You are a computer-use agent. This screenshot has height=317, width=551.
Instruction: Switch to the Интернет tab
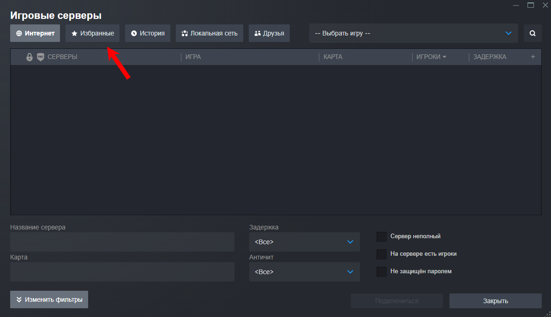point(35,33)
